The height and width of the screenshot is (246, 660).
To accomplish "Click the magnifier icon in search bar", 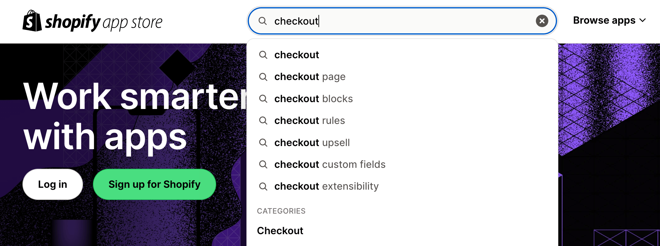I will coord(263,21).
